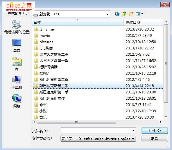Screen dimensions: 172x150
Task: Open the view menu icon
Action: 138,14
